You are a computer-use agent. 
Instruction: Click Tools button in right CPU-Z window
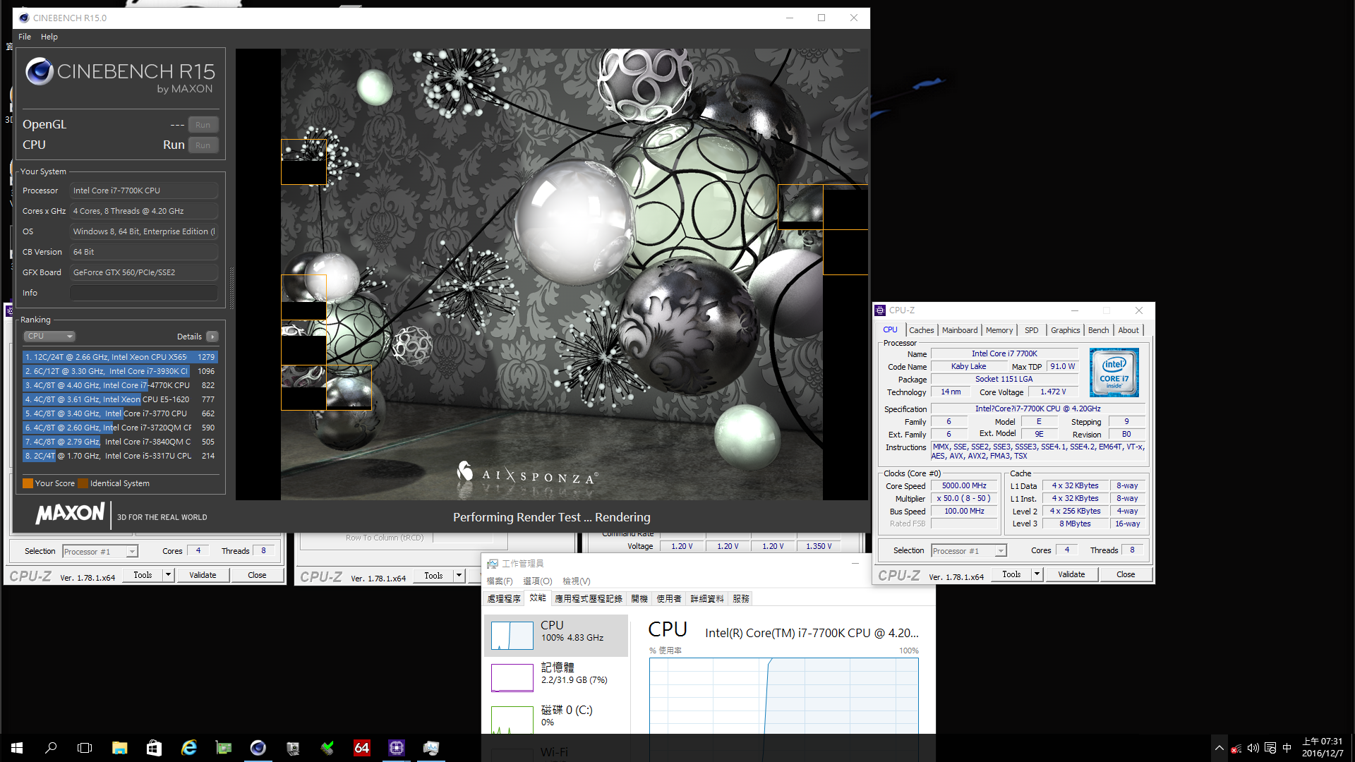tap(1011, 574)
